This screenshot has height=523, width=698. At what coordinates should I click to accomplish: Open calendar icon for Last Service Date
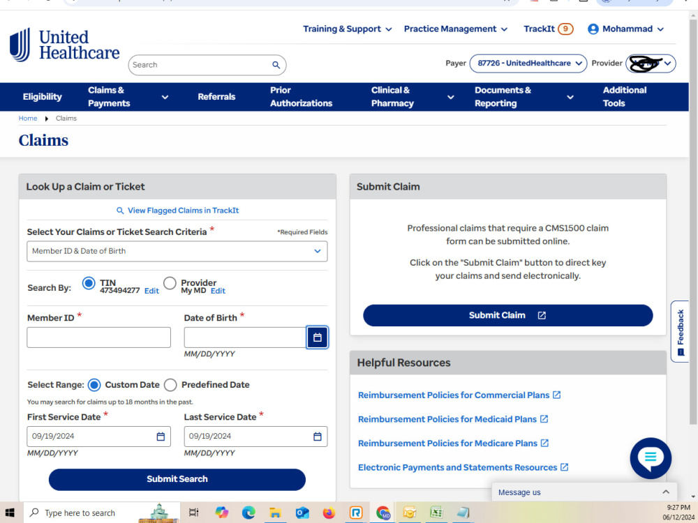click(x=318, y=437)
